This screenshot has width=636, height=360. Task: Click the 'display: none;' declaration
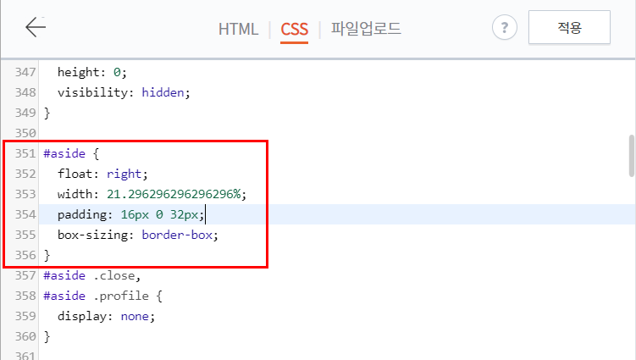pos(106,316)
